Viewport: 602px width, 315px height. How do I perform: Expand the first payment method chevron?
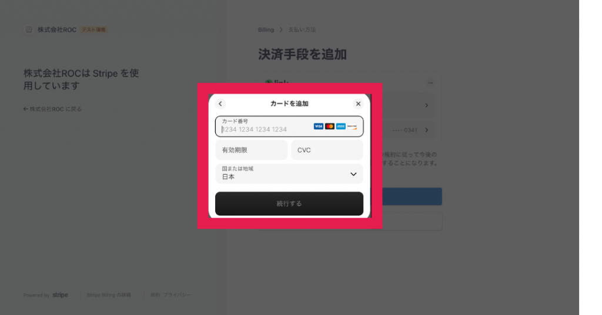pyautogui.click(x=427, y=105)
